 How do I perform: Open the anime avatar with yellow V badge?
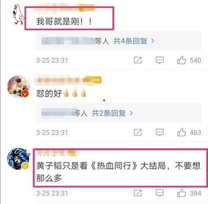[x=18, y=159]
